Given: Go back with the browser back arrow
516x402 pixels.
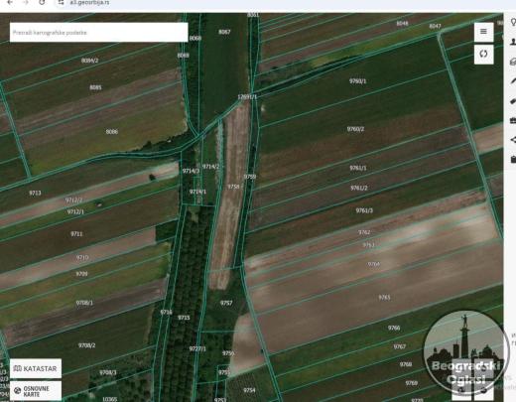Looking at the screenshot, I should 10,3.
